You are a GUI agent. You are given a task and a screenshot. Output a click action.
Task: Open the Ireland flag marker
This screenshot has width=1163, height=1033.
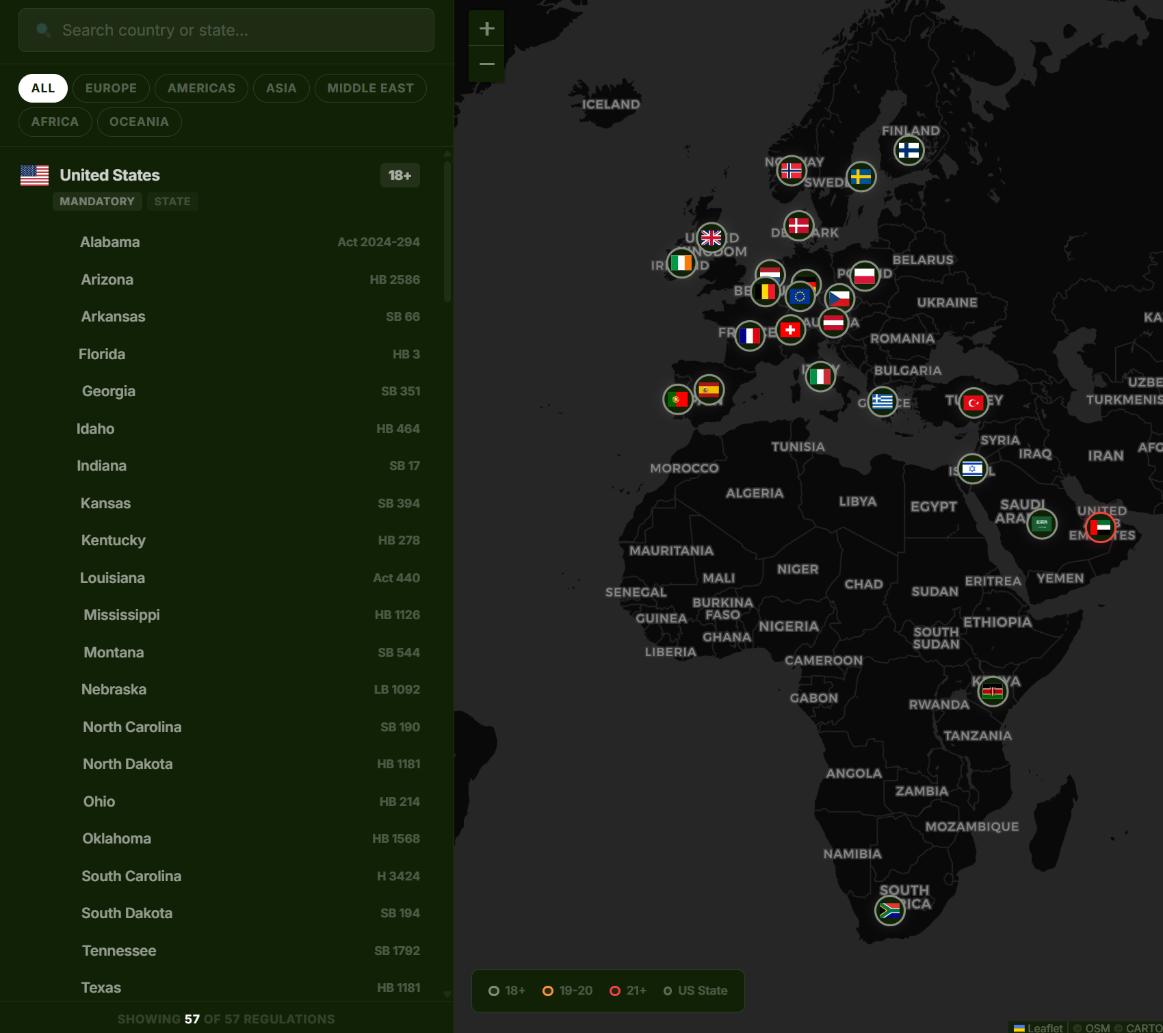tap(681, 263)
